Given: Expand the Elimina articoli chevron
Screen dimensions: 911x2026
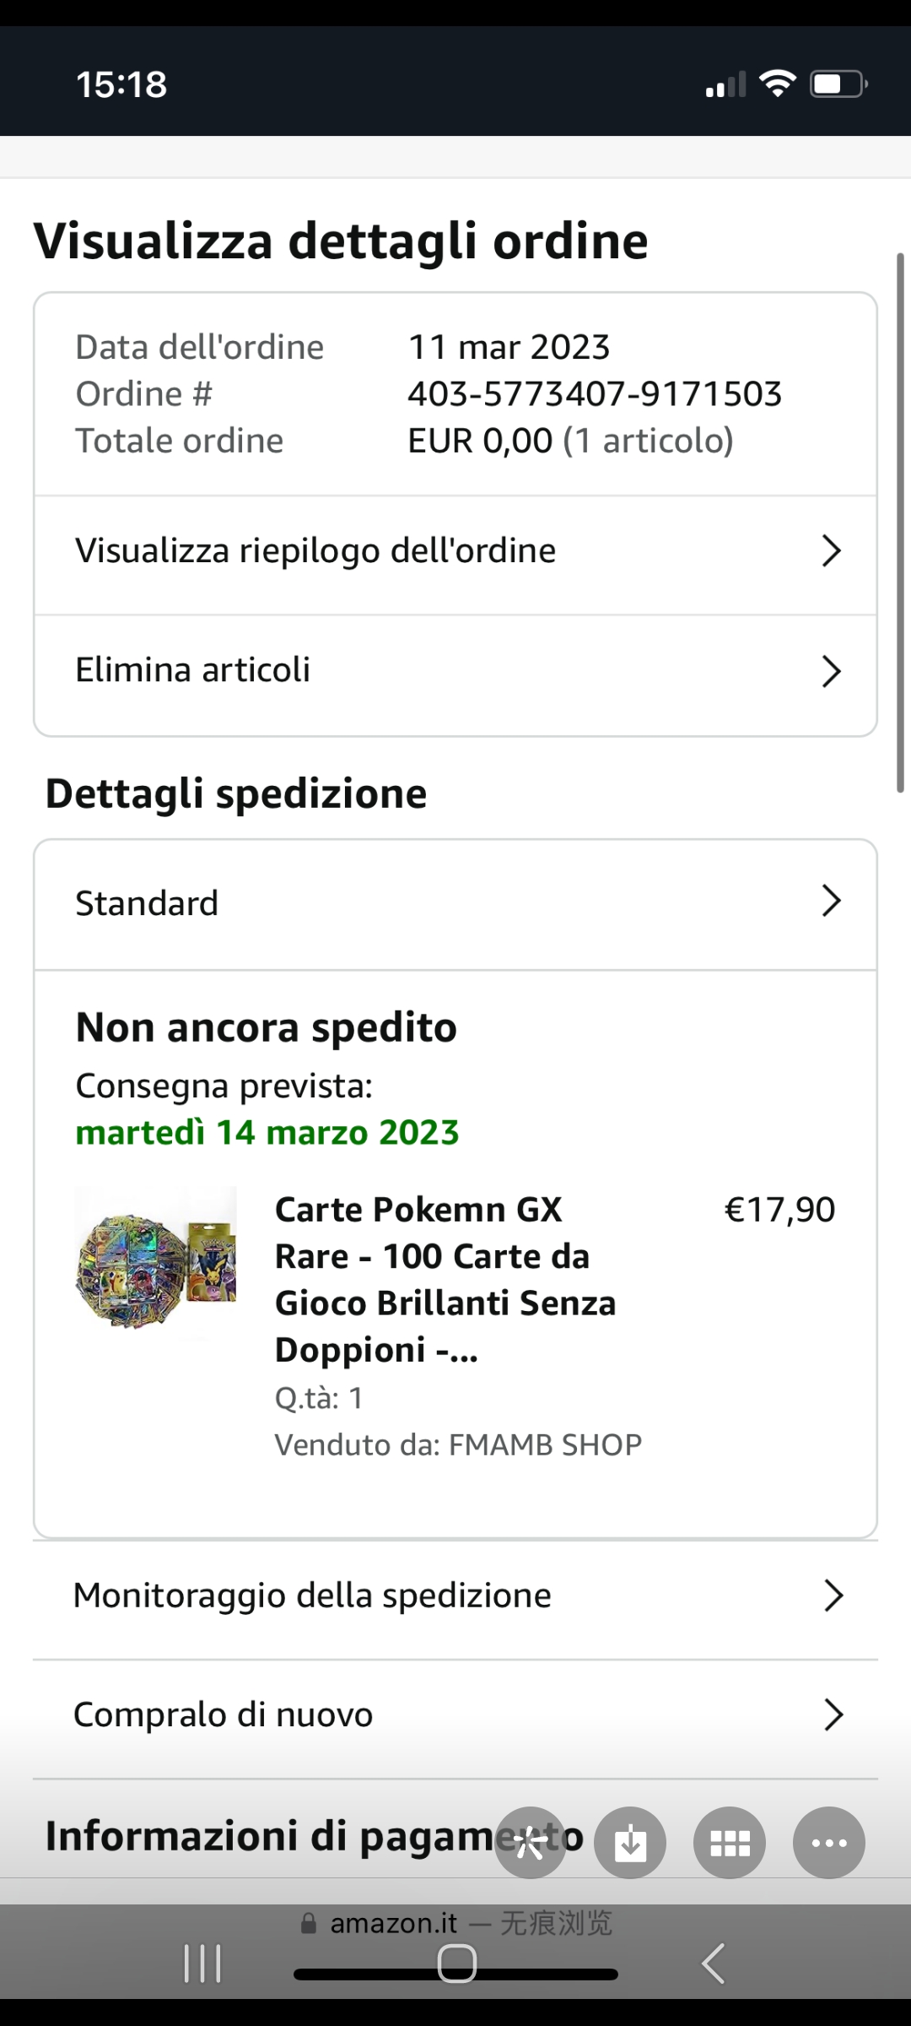Looking at the screenshot, I should pos(831,671).
